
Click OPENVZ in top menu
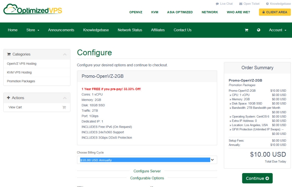click(x=136, y=12)
